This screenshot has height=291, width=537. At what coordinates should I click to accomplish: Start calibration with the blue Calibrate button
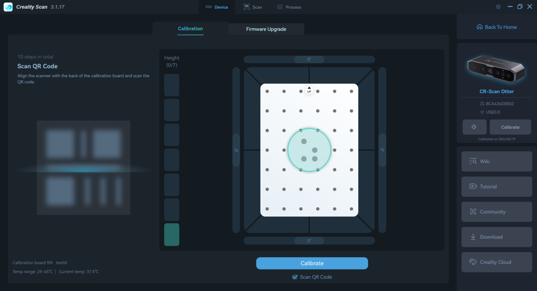(x=312, y=263)
